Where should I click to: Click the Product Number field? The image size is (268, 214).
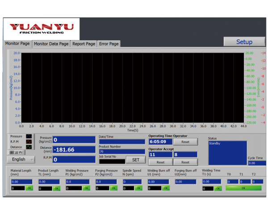121,152
